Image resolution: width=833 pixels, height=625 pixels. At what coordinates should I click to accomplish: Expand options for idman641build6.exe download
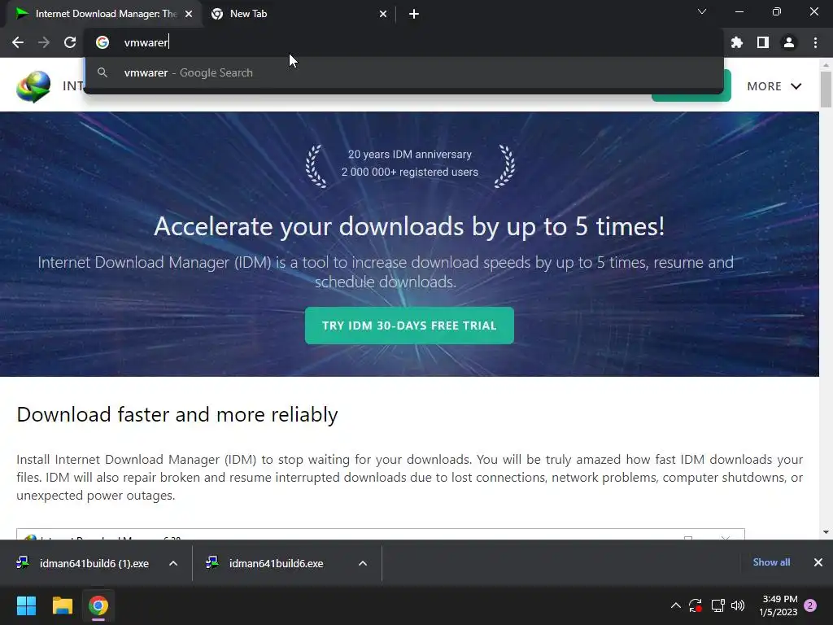tap(363, 563)
